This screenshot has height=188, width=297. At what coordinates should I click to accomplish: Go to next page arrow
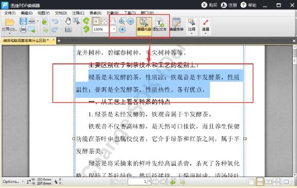point(156,182)
